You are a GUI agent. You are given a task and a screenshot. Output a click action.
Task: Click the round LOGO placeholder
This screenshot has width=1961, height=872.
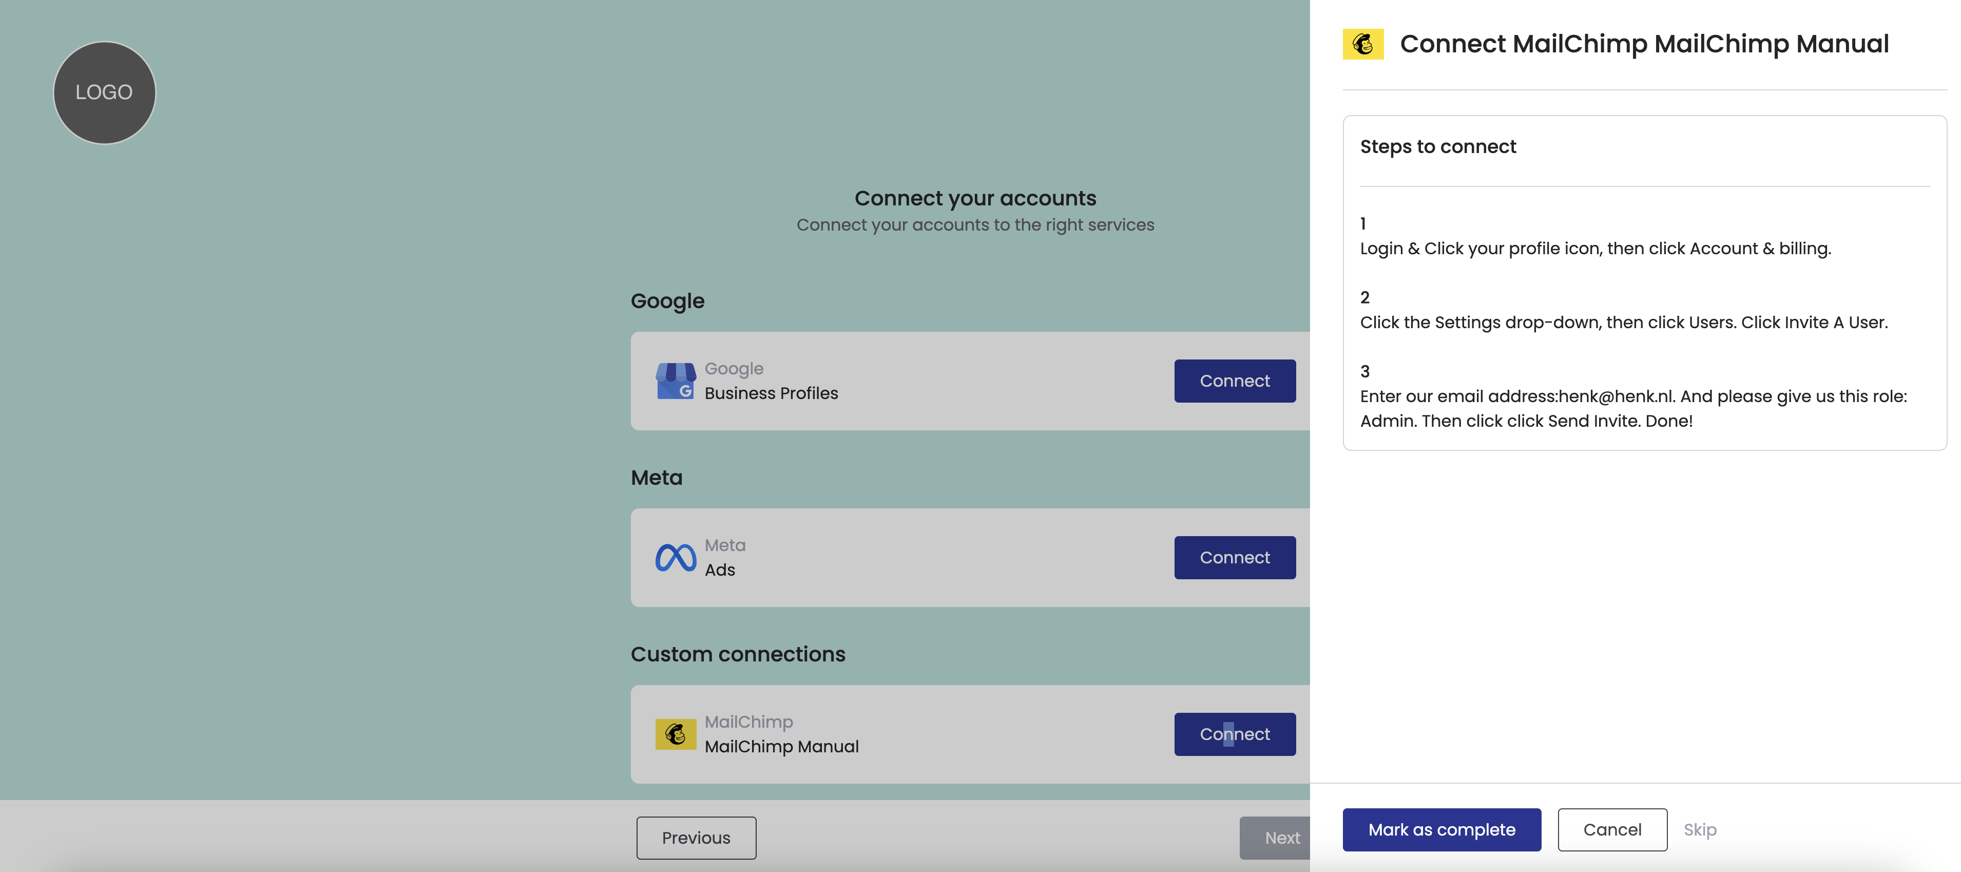click(104, 92)
